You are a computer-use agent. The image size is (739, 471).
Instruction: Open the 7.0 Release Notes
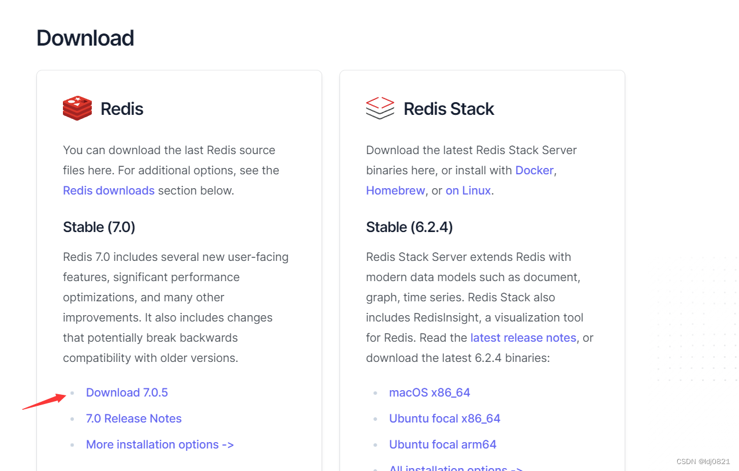pos(133,418)
